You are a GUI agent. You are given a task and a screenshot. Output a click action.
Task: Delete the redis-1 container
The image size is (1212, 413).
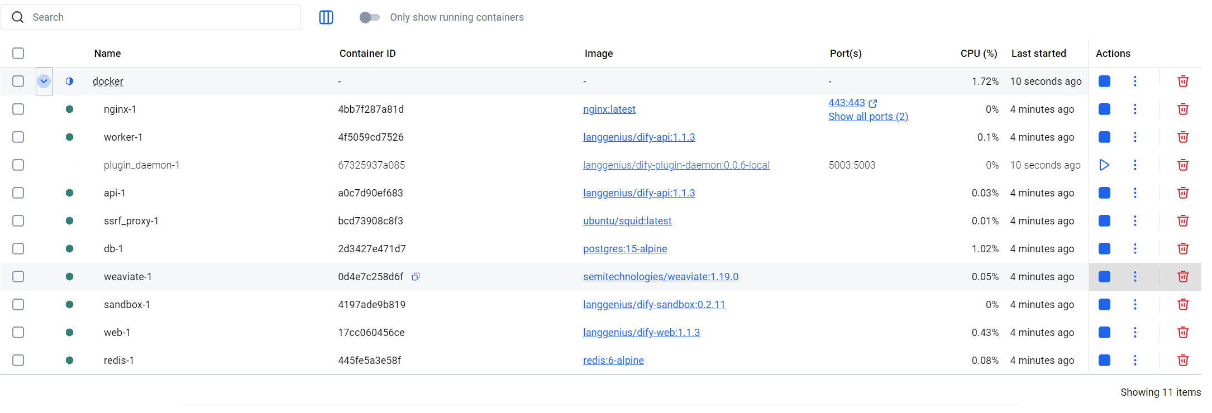[x=1183, y=361]
